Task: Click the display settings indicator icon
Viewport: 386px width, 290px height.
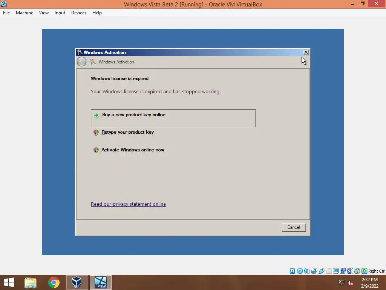Action: coord(335,271)
